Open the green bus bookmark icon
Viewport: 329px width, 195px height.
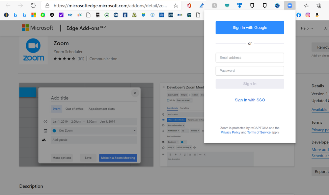(x=107, y=15)
